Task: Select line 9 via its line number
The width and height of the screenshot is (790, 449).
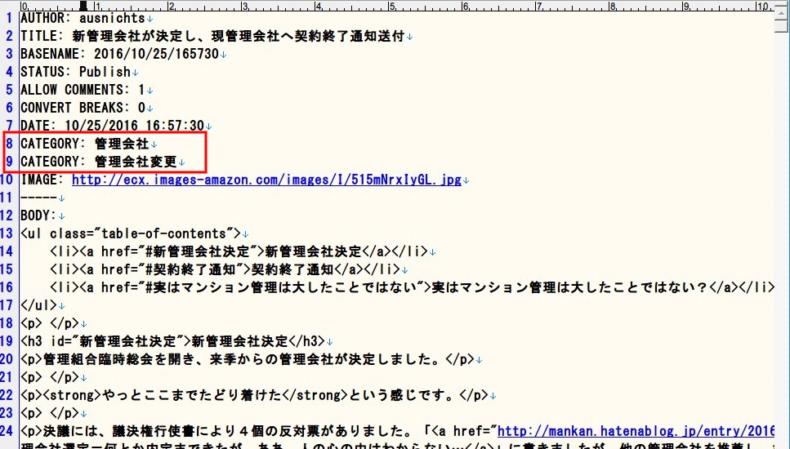Action: [x=10, y=162]
